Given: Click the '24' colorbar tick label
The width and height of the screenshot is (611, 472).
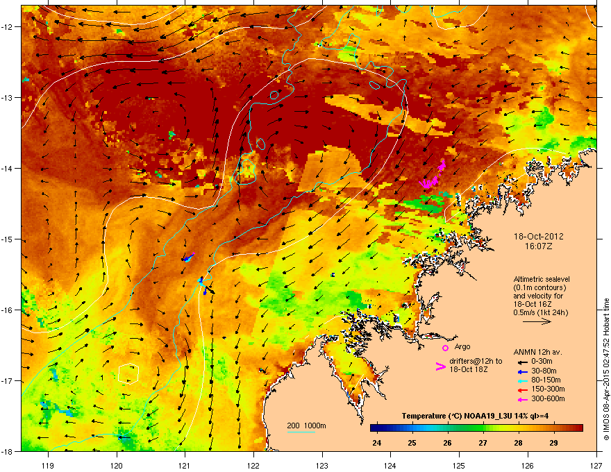Looking at the screenshot, I should (377, 443).
